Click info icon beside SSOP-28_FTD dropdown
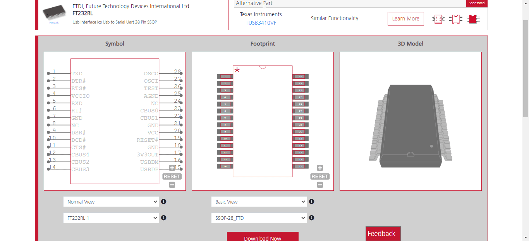Image resolution: width=529 pixels, height=241 pixels. pos(311,218)
